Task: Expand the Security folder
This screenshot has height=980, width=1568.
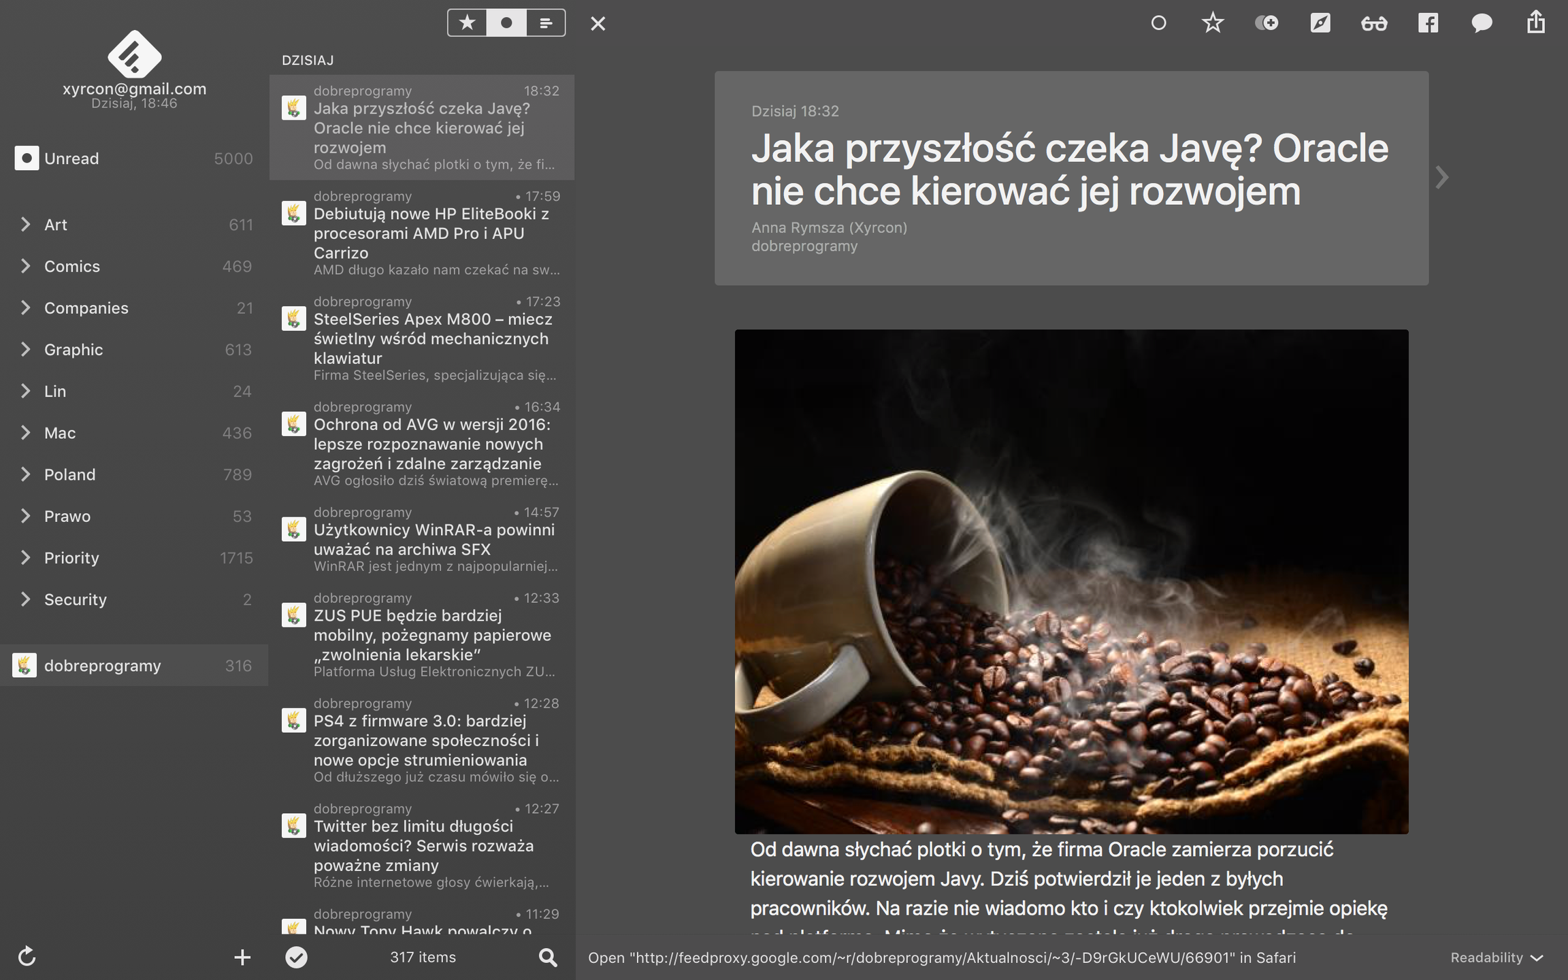Action: 25,600
